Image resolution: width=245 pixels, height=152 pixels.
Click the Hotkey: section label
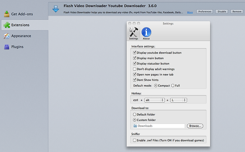[x=136, y=93]
